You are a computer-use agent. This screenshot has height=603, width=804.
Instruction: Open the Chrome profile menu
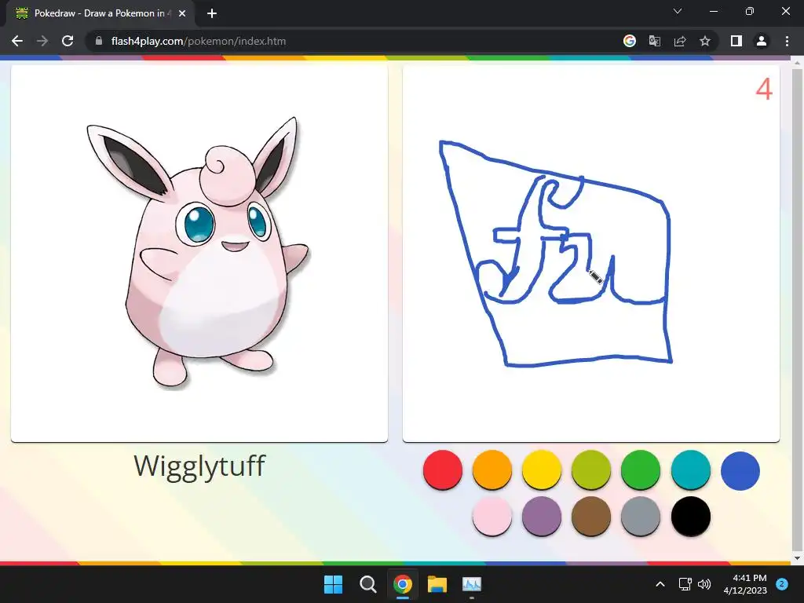pyautogui.click(x=762, y=41)
